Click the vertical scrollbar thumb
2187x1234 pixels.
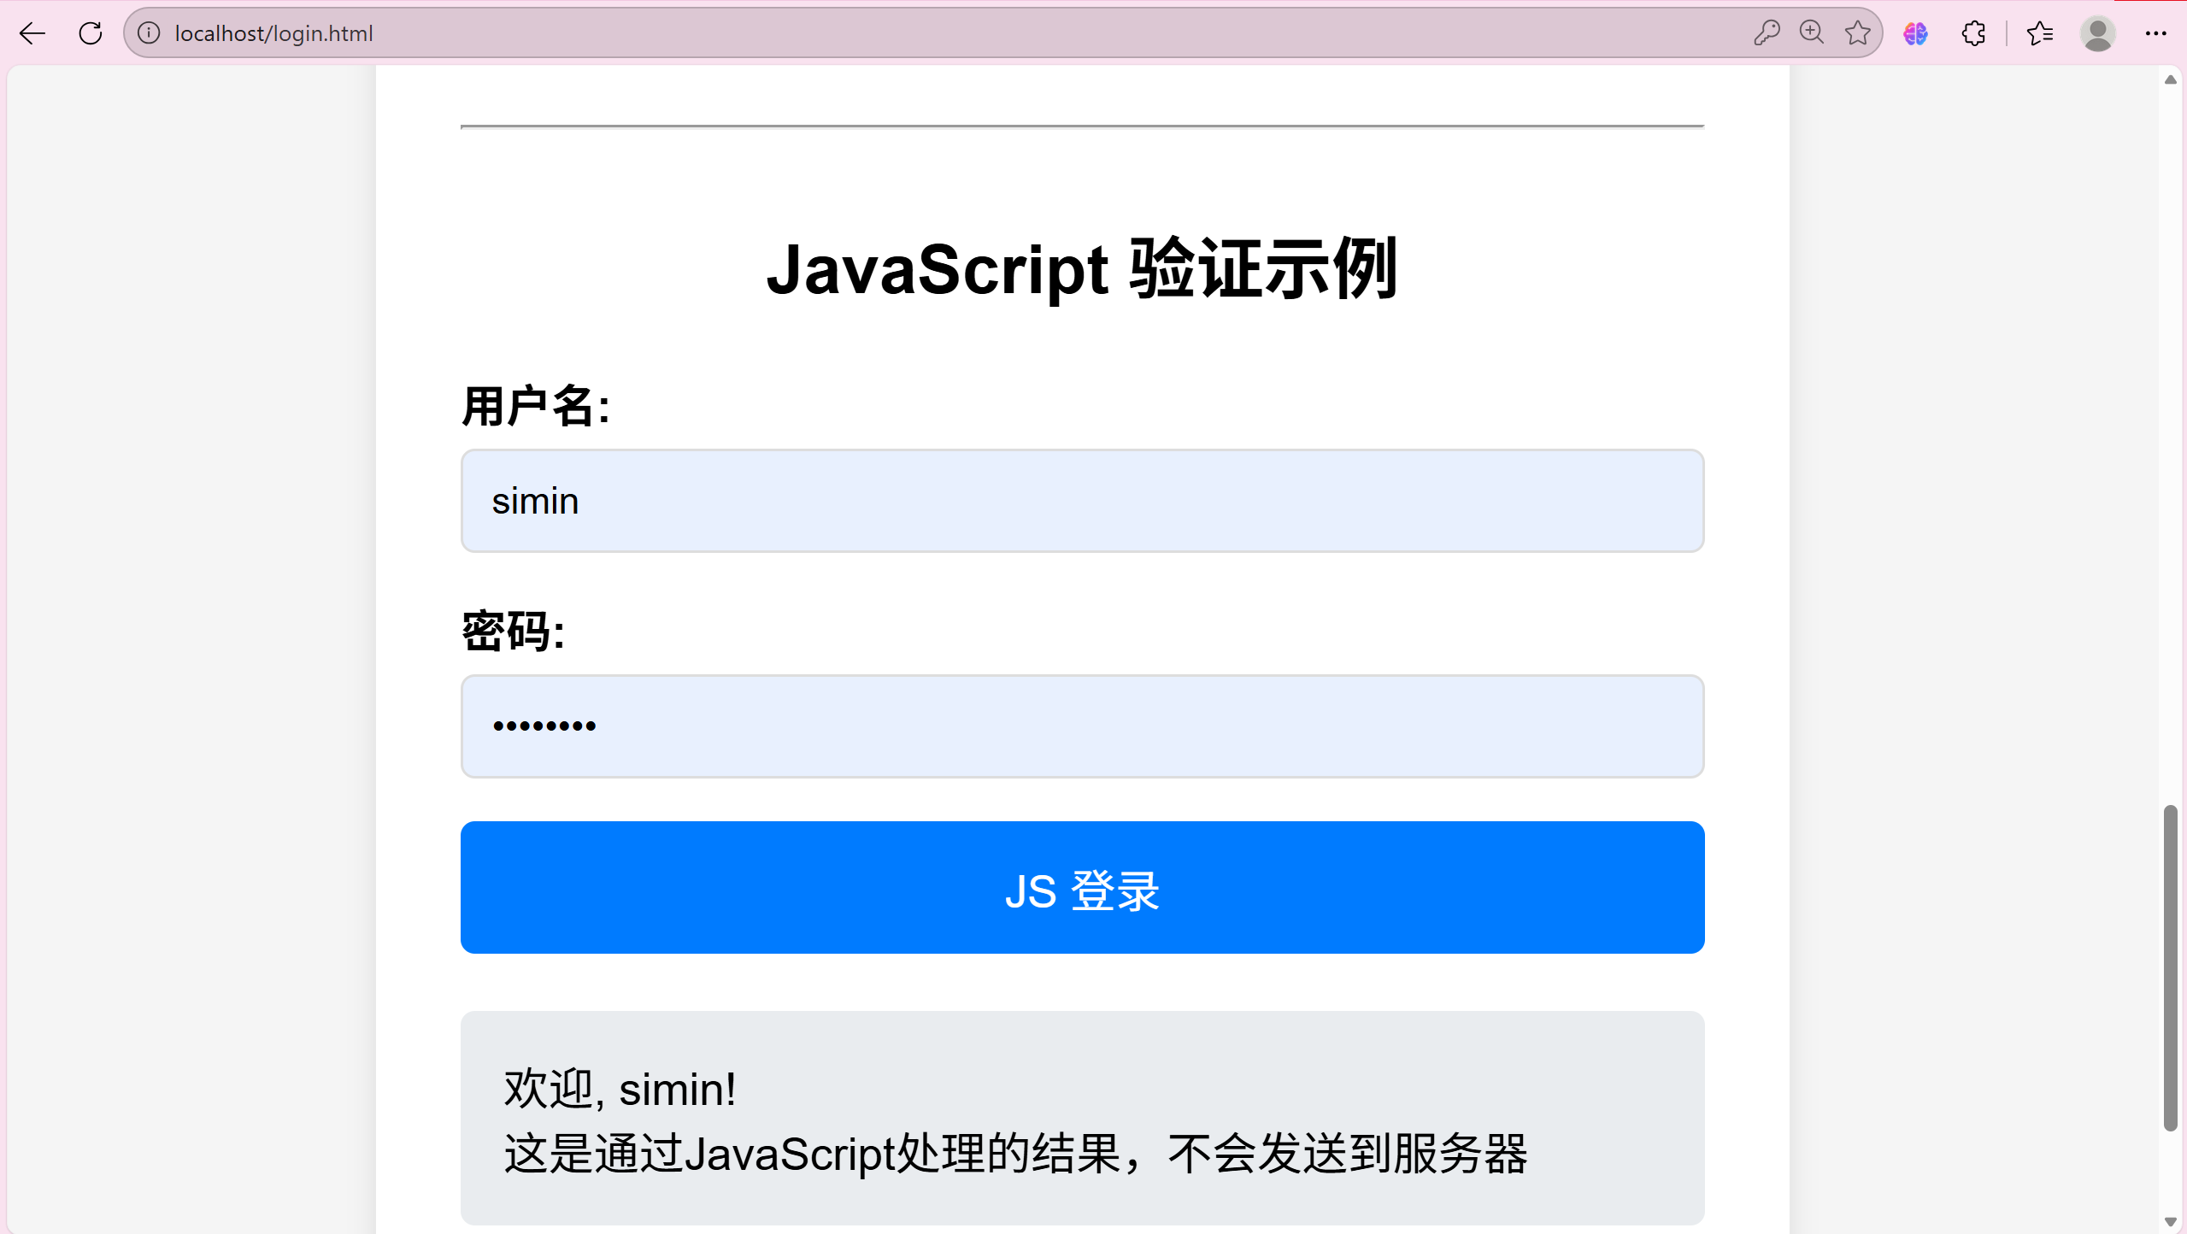coord(2170,967)
